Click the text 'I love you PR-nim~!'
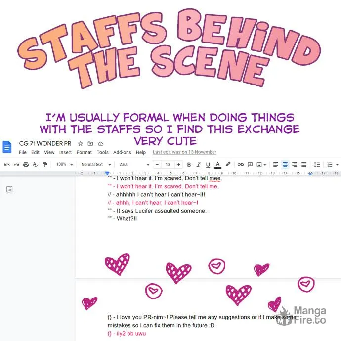Viewport: 341px width, 341px height. [142, 317]
